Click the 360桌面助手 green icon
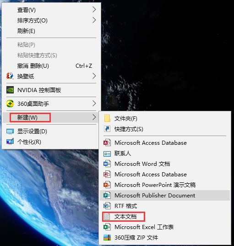The width and height of the screenshot is (234, 246). coord(10,104)
